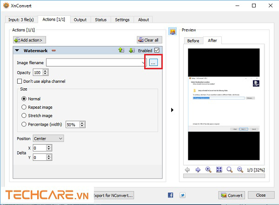Select the Percentage (width) option
Image resolution: width=279 pixels, height=205 pixels.
[x=24, y=124]
